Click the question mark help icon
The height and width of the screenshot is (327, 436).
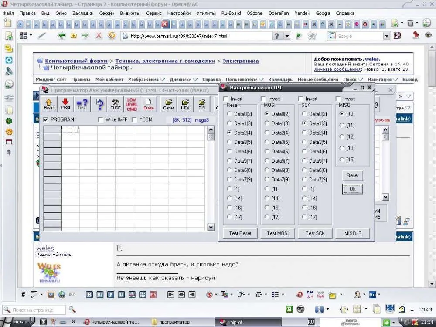point(99,103)
